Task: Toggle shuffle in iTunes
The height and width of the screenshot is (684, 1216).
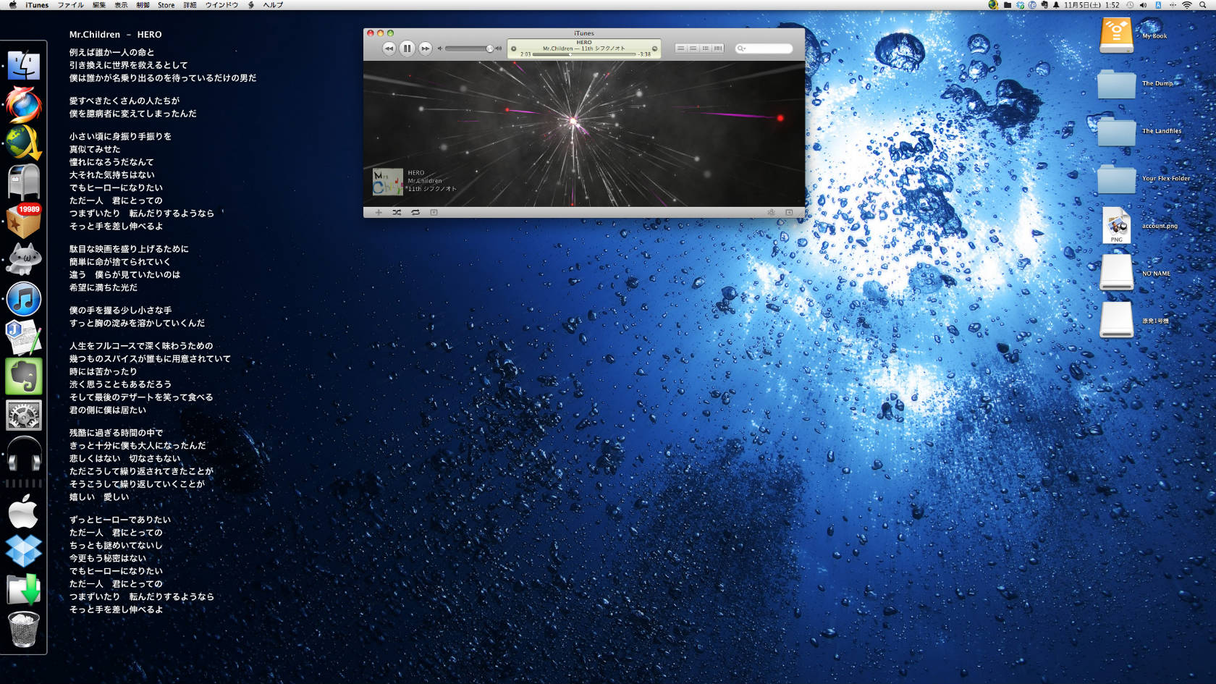Action: (397, 213)
